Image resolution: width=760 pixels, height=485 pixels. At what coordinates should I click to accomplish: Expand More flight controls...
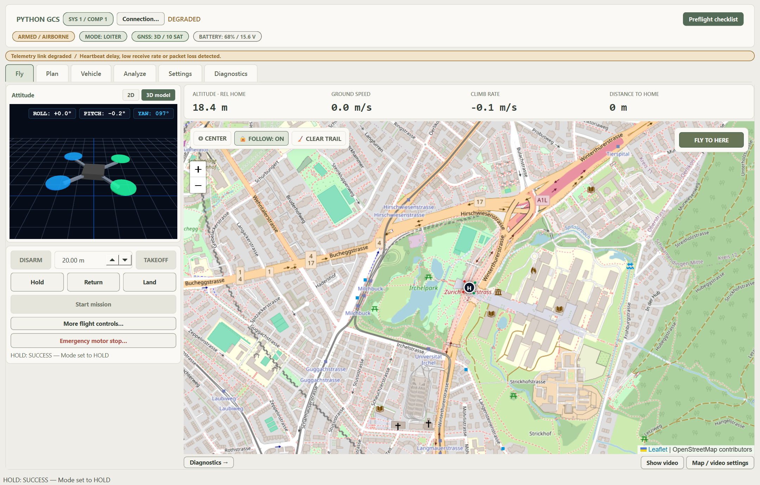click(x=93, y=324)
